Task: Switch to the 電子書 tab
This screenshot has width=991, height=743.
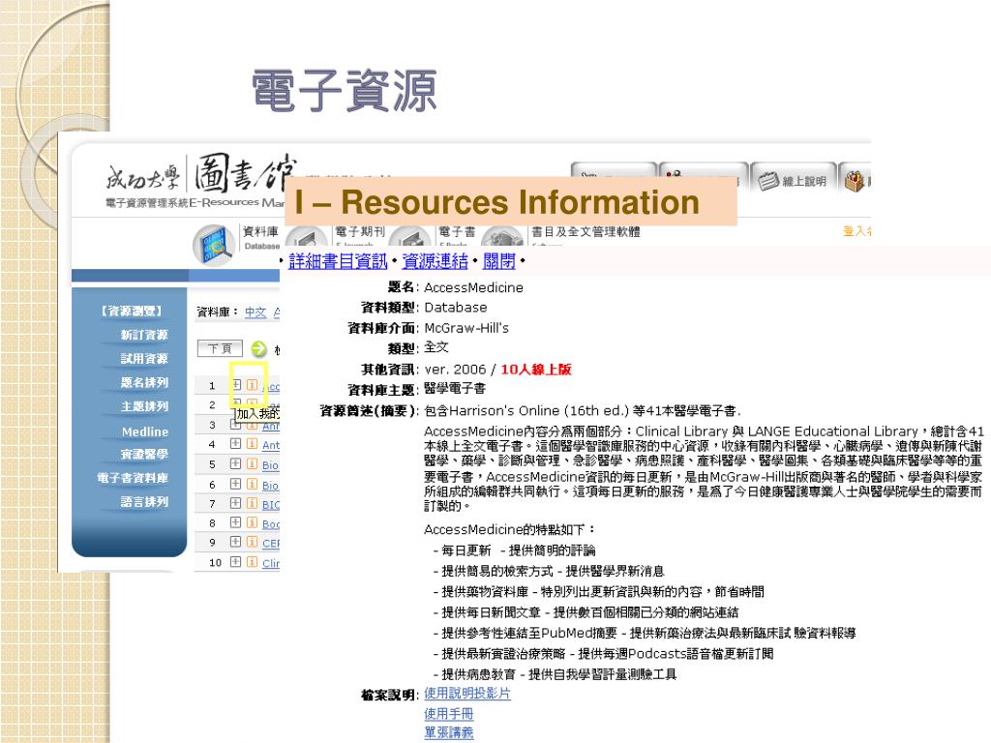Action: pos(457,232)
